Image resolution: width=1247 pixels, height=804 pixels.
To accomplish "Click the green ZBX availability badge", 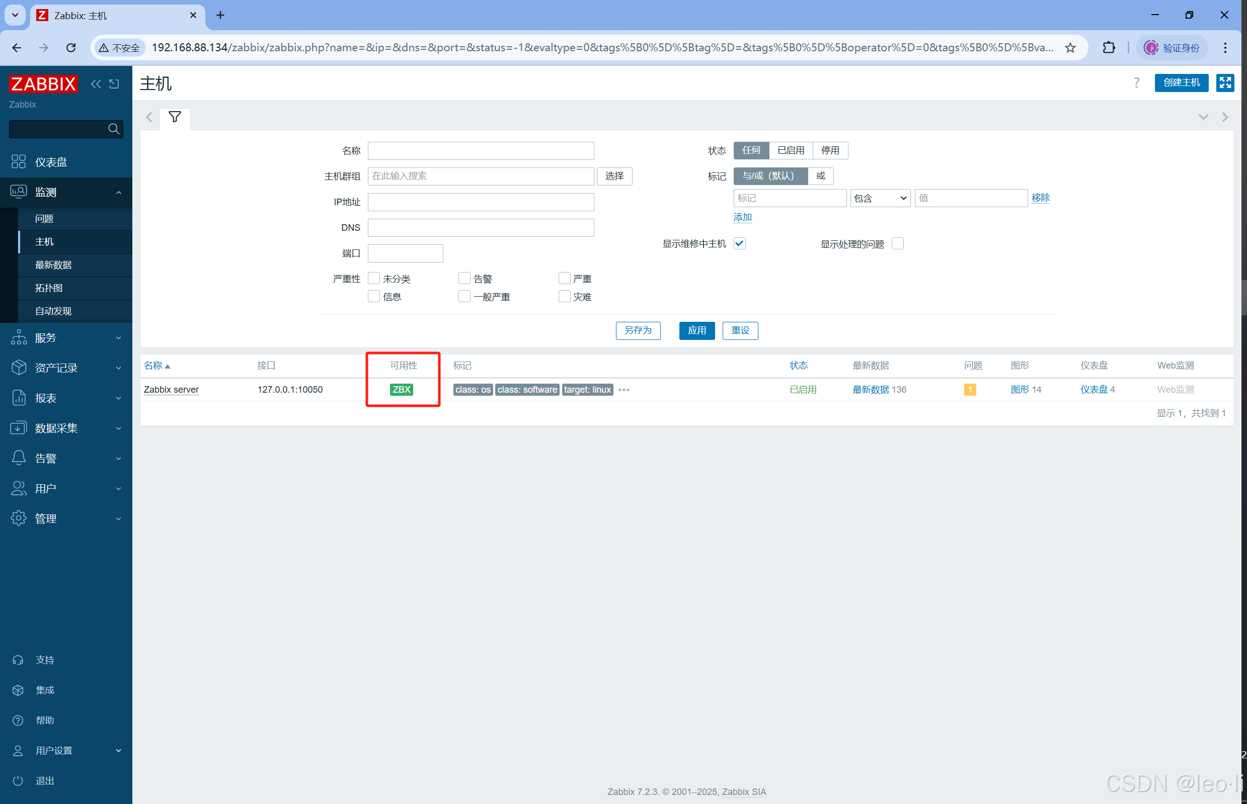I will [x=401, y=390].
